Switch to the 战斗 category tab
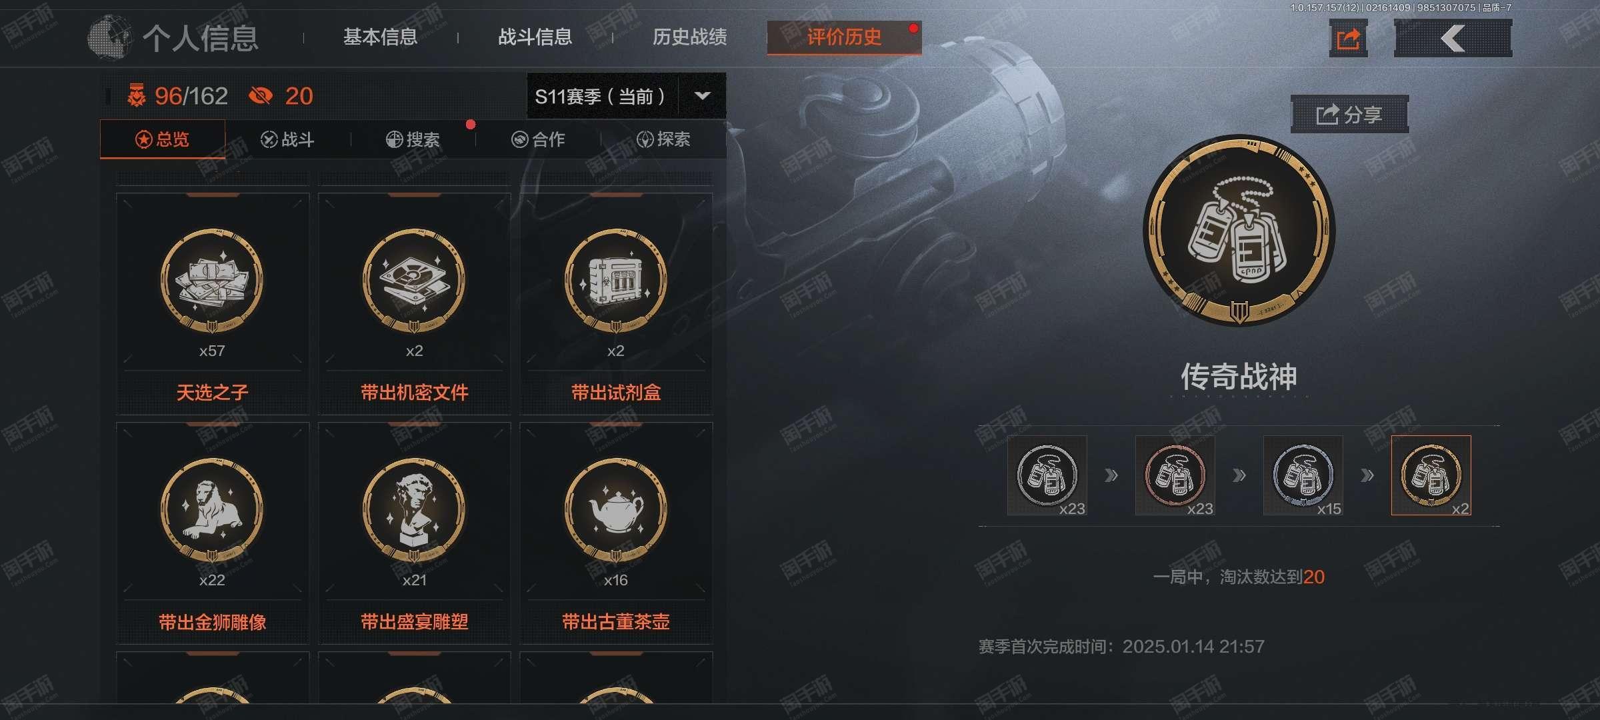This screenshot has width=1600, height=720. (x=287, y=139)
